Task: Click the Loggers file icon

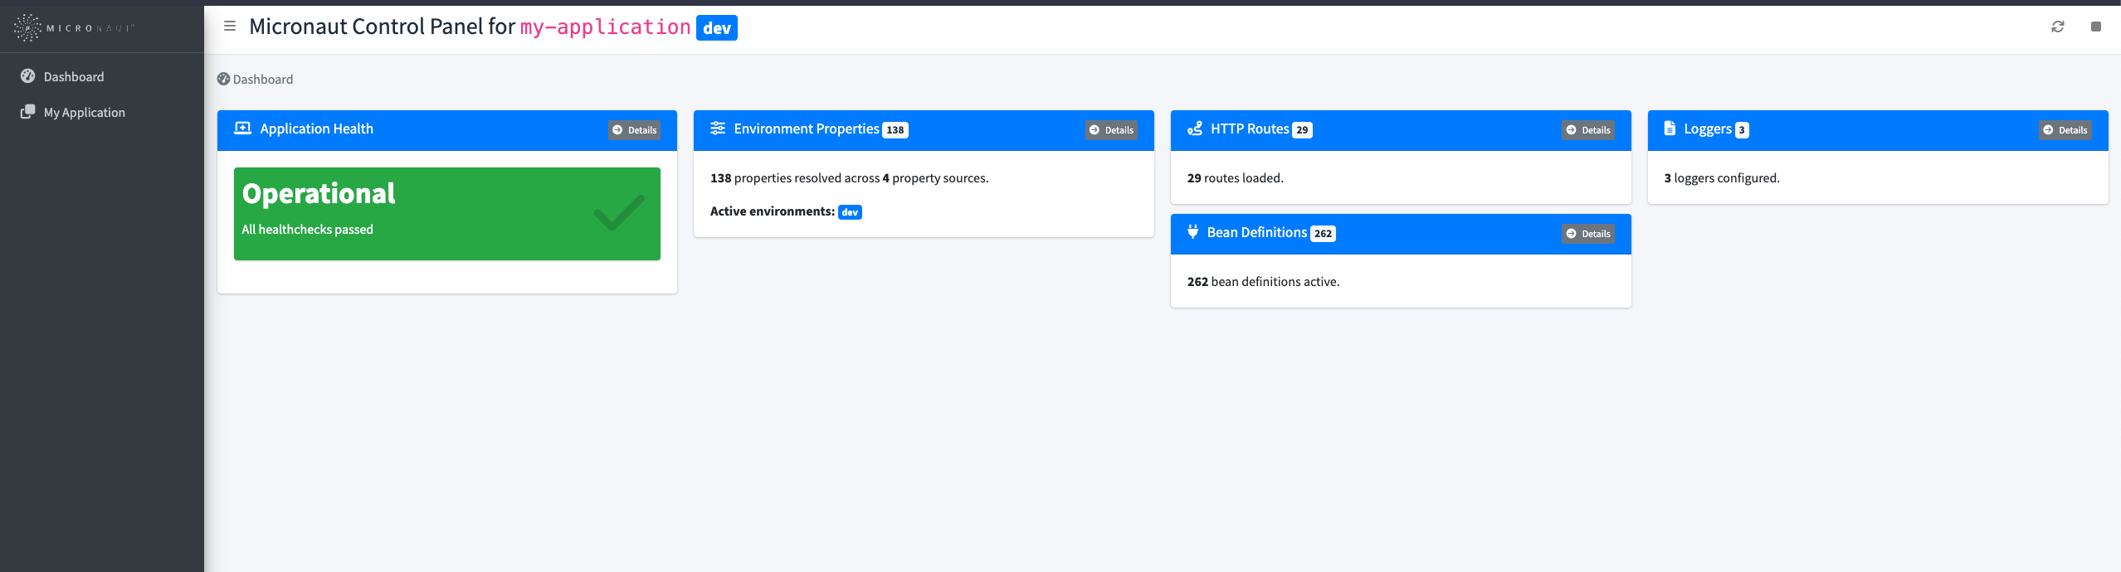Action: [1670, 128]
